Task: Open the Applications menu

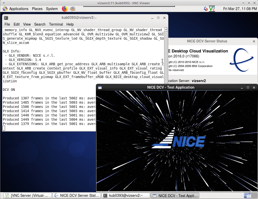Action: (x=16, y=9)
